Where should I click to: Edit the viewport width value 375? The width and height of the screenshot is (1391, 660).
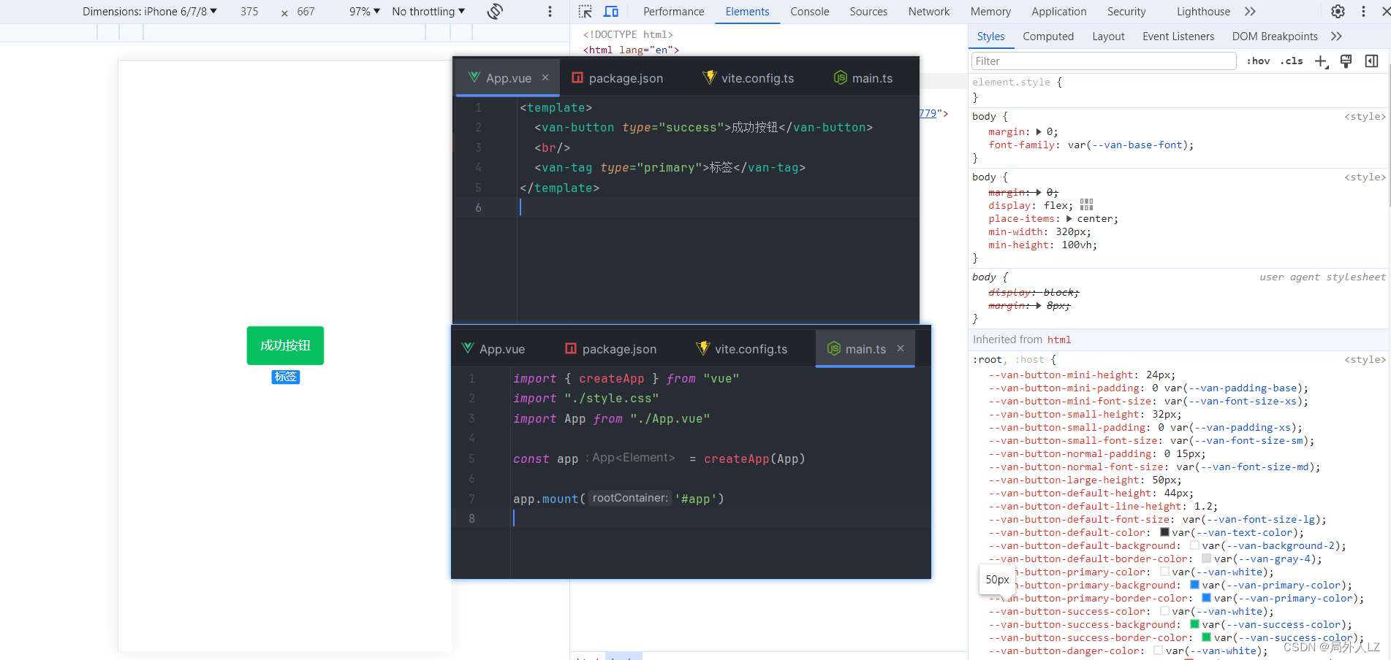(249, 12)
